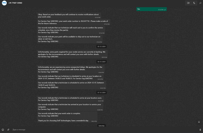Image resolution: width=203 pixels, height=133 pixels.
Task: Focus the 'Type a message' input field
Action: point(100,129)
